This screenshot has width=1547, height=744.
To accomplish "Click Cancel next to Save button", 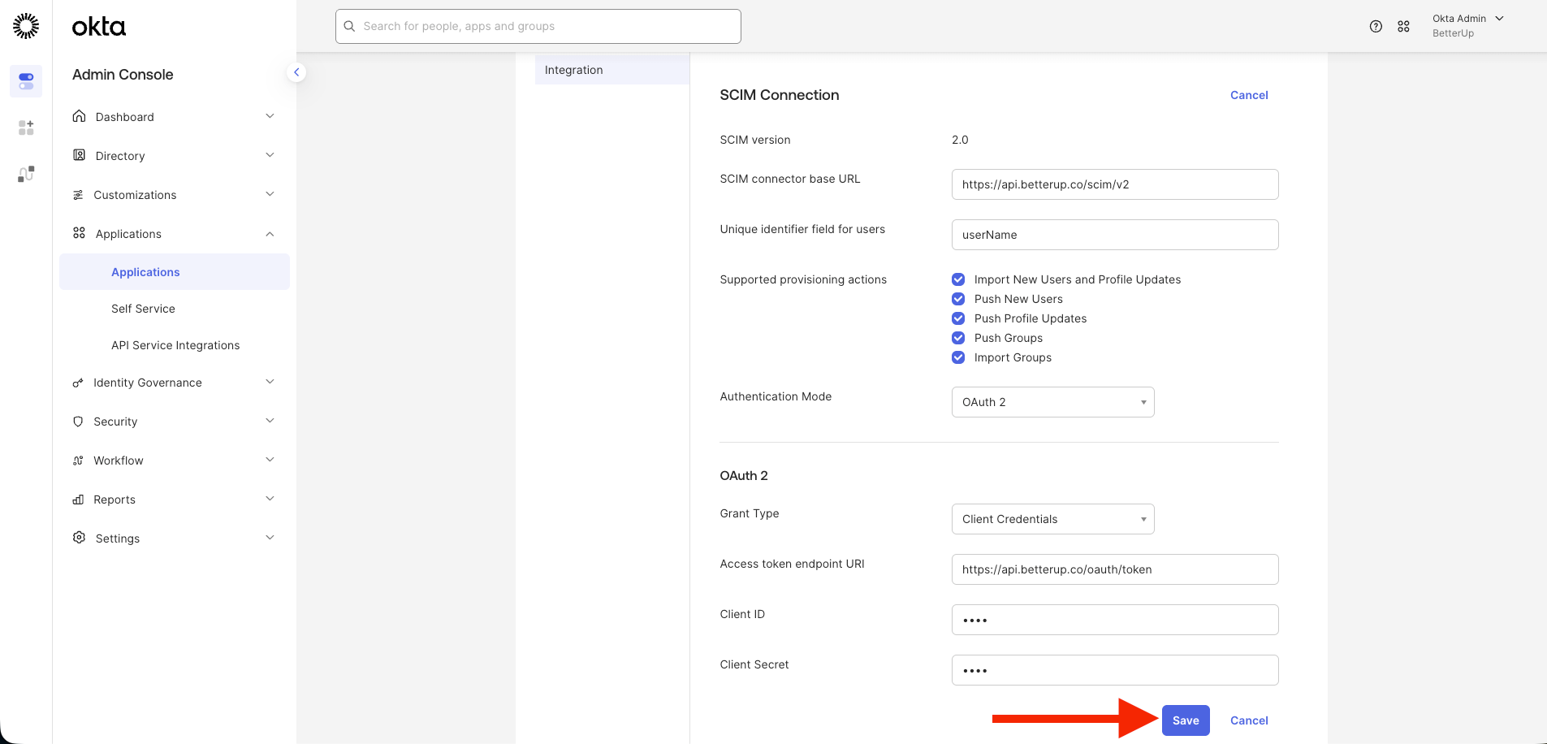I will 1249,720.
